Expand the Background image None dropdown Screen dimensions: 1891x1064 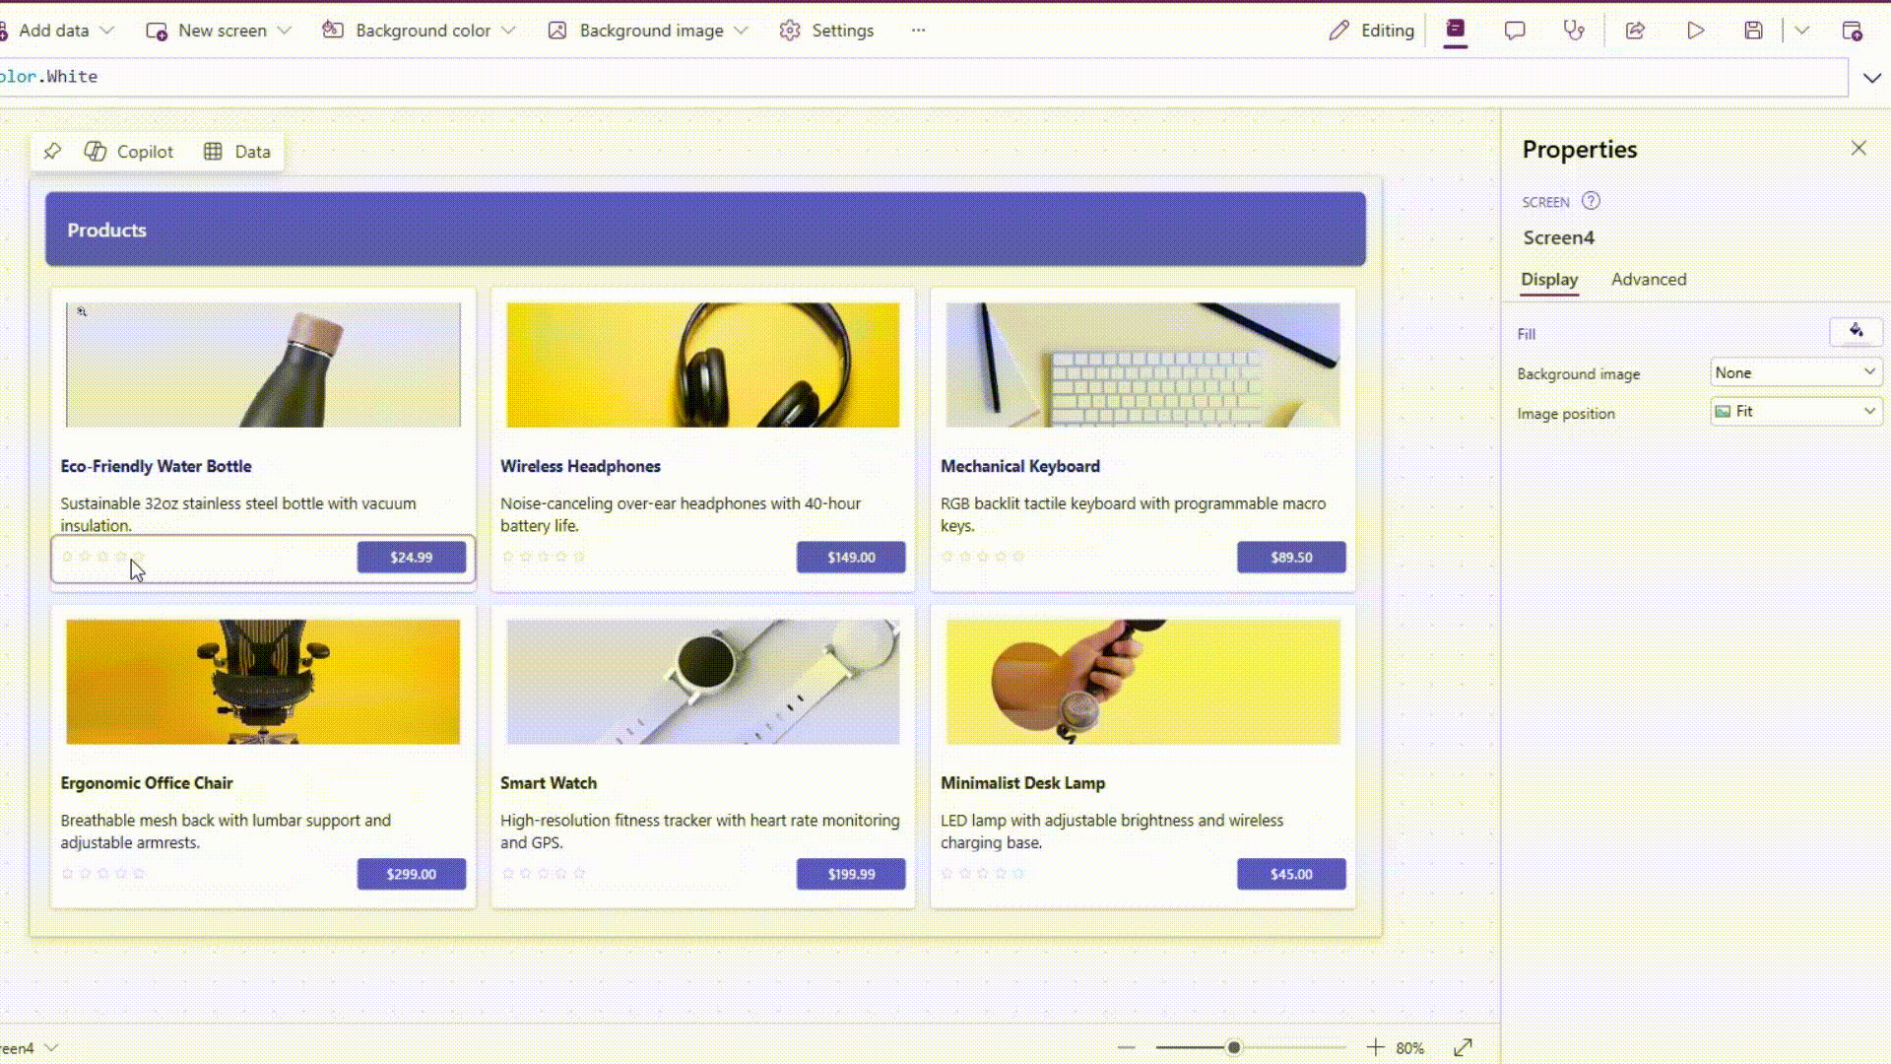click(1795, 372)
